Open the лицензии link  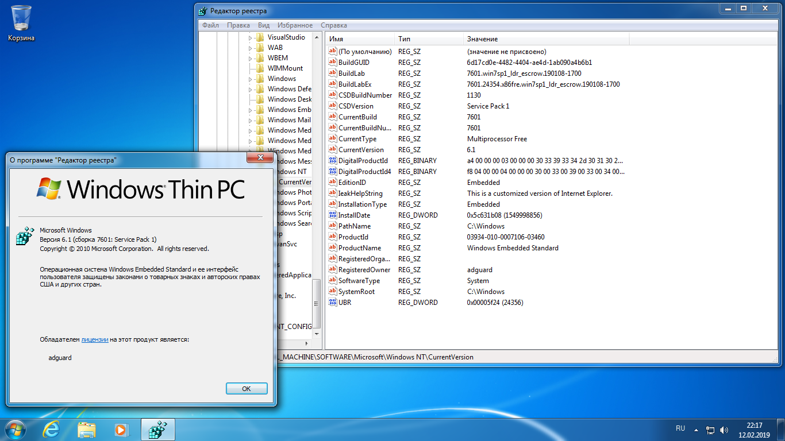(x=95, y=339)
